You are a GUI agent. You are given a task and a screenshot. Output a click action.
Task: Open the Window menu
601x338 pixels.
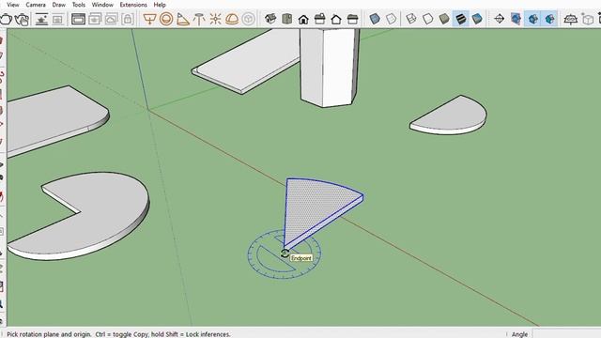pos(102,5)
